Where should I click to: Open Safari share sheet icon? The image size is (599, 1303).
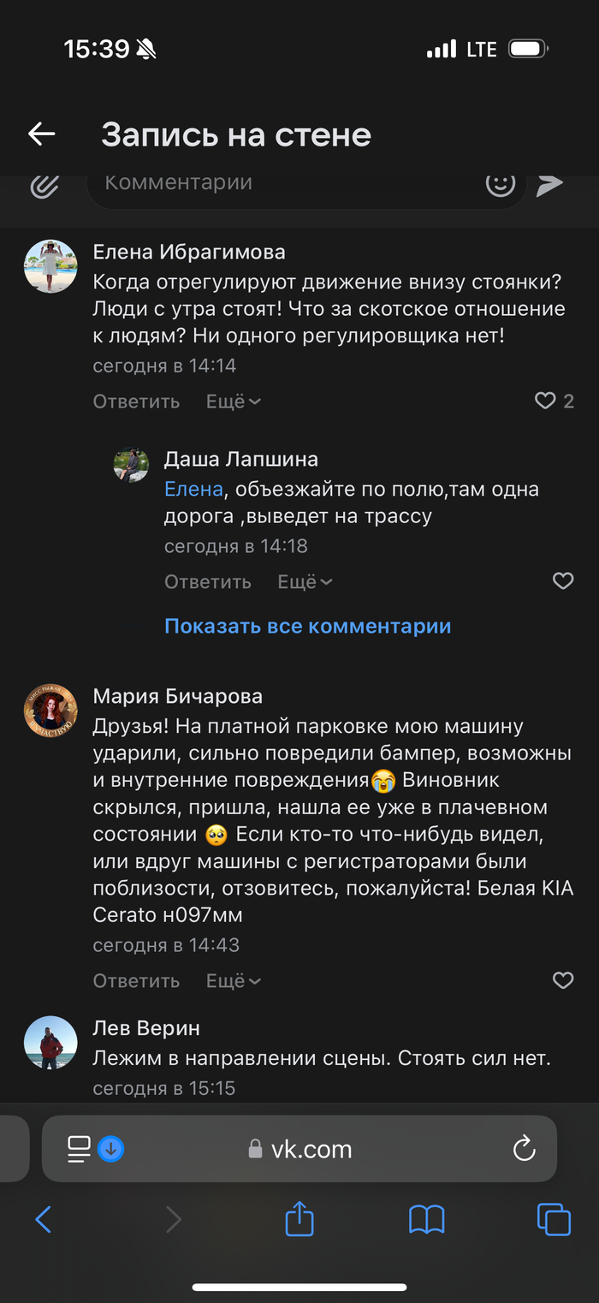click(x=299, y=1218)
